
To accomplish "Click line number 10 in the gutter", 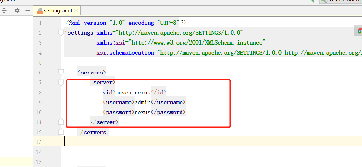I will tap(39, 112).
